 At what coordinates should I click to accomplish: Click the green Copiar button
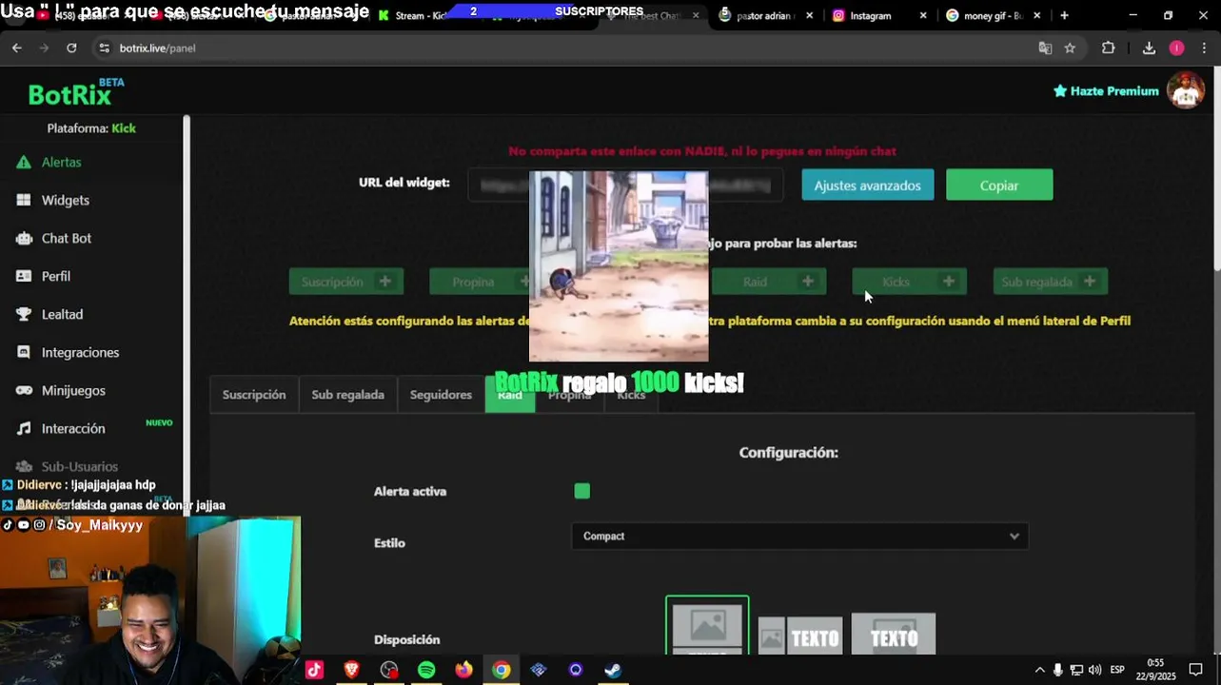tap(999, 186)
